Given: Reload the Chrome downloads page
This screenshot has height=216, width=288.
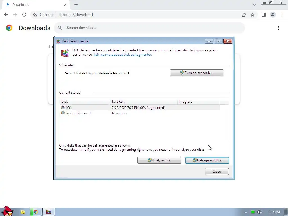Looking at the screenshot, I should pos(24,15).
